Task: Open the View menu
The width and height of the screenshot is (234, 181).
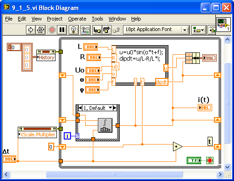Action: pyautogui.click(x=36, y=19)
